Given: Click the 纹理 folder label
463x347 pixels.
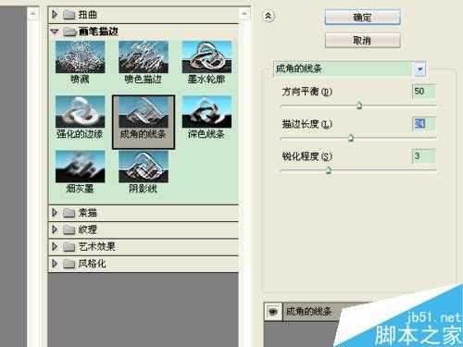Looking at the screenshot, I should click(87, 229).
